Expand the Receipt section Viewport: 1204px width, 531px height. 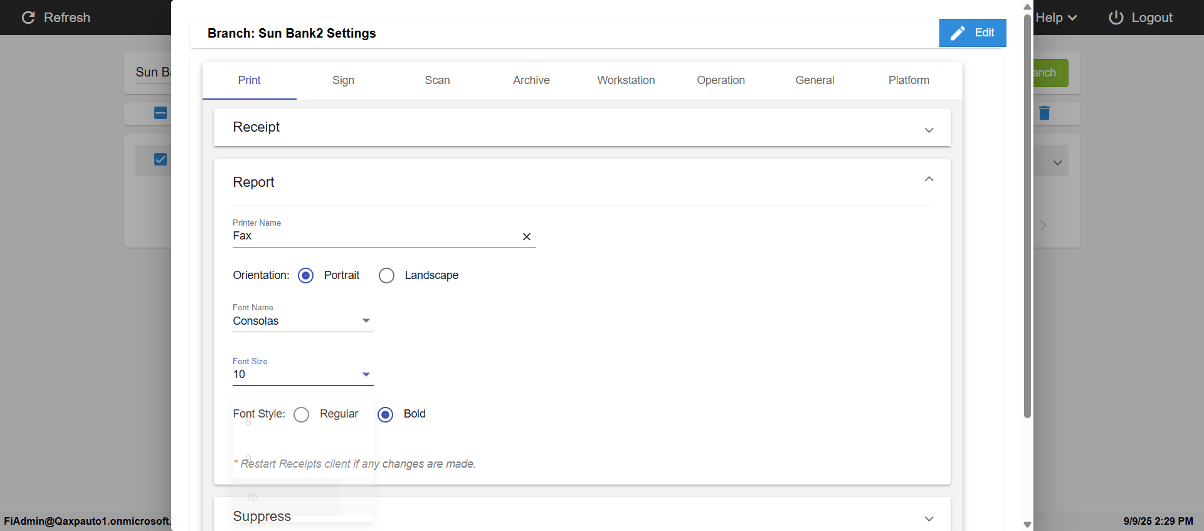[929, 130]
